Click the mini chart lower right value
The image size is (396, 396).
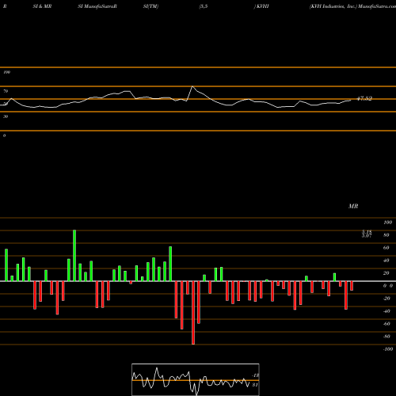tap(255, 385)
